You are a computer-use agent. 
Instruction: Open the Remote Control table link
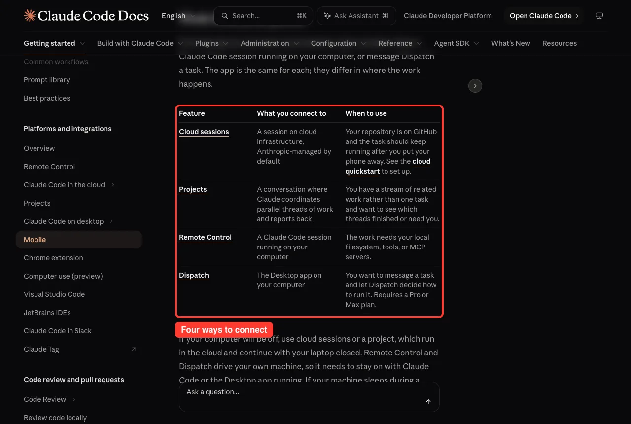pos(205,237)
